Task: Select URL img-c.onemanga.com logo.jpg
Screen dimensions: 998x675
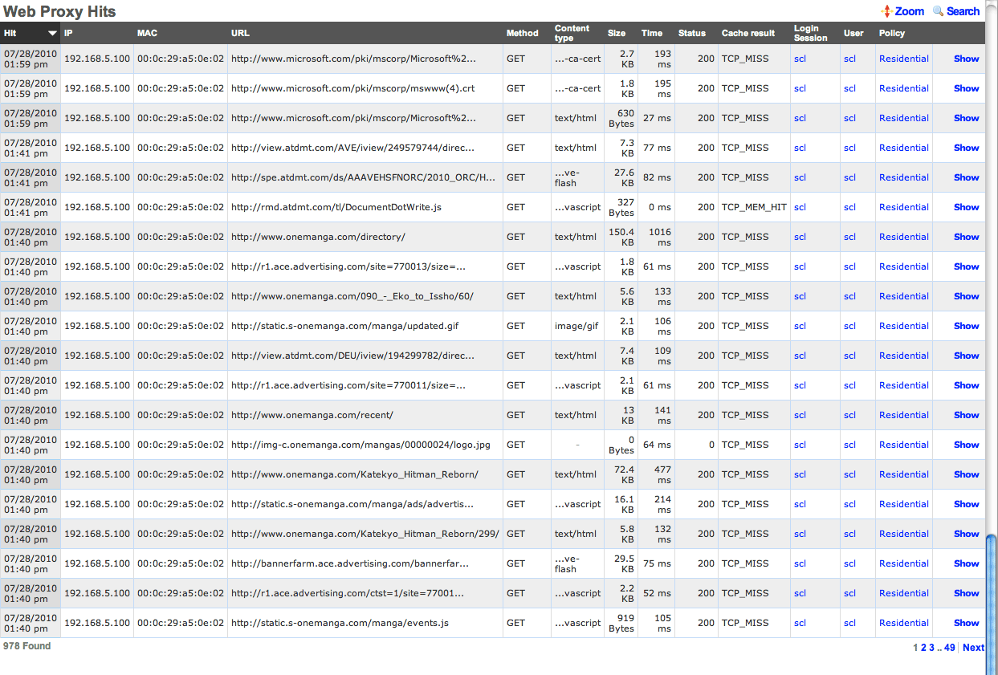Action: click(x=361, y=445)
